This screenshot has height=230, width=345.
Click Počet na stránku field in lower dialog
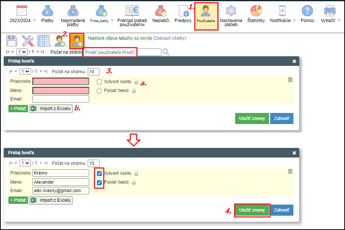94,163
